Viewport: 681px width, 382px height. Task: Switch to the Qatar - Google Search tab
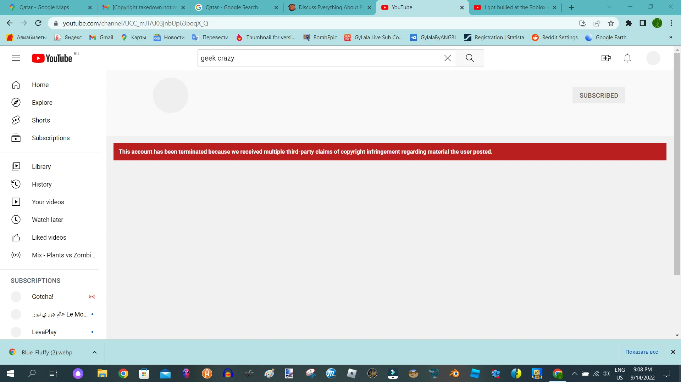[232, 7]
